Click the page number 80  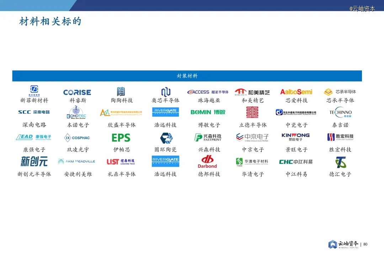click(x=366, y=244)
